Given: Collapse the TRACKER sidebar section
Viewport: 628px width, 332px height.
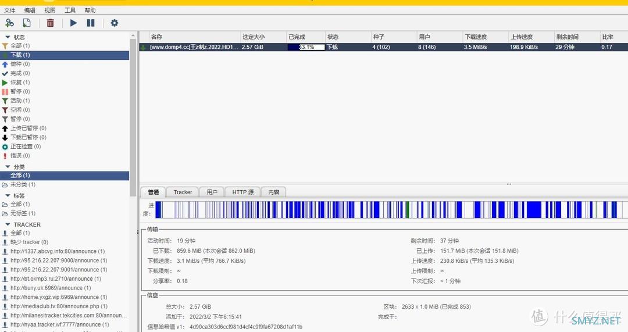Looking at the screenshot, I should point(8,224).
